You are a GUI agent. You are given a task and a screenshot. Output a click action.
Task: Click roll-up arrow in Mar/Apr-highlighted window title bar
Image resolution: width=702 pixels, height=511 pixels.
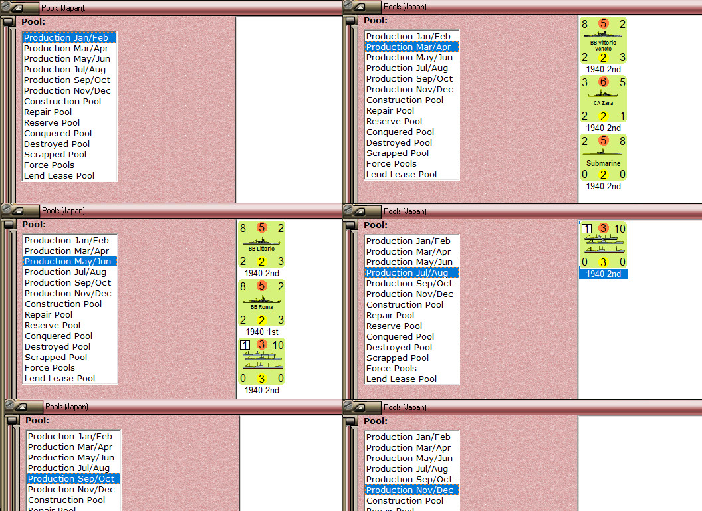(360, 7)
